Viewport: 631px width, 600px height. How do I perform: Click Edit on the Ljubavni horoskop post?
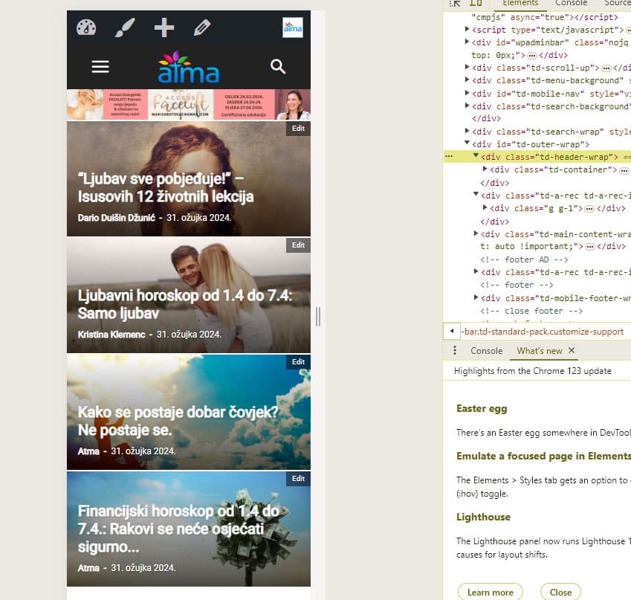[x=298, y=245]
